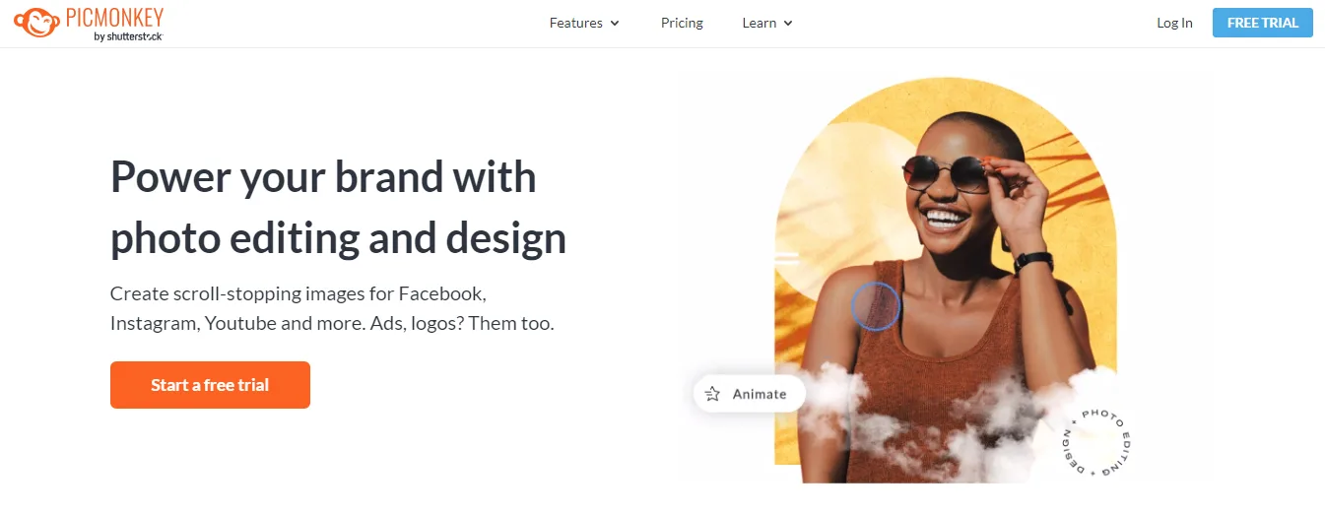Click the PicMonkey monkey face logo icon
Viewport: 1325px width, 514px height.
36,23
